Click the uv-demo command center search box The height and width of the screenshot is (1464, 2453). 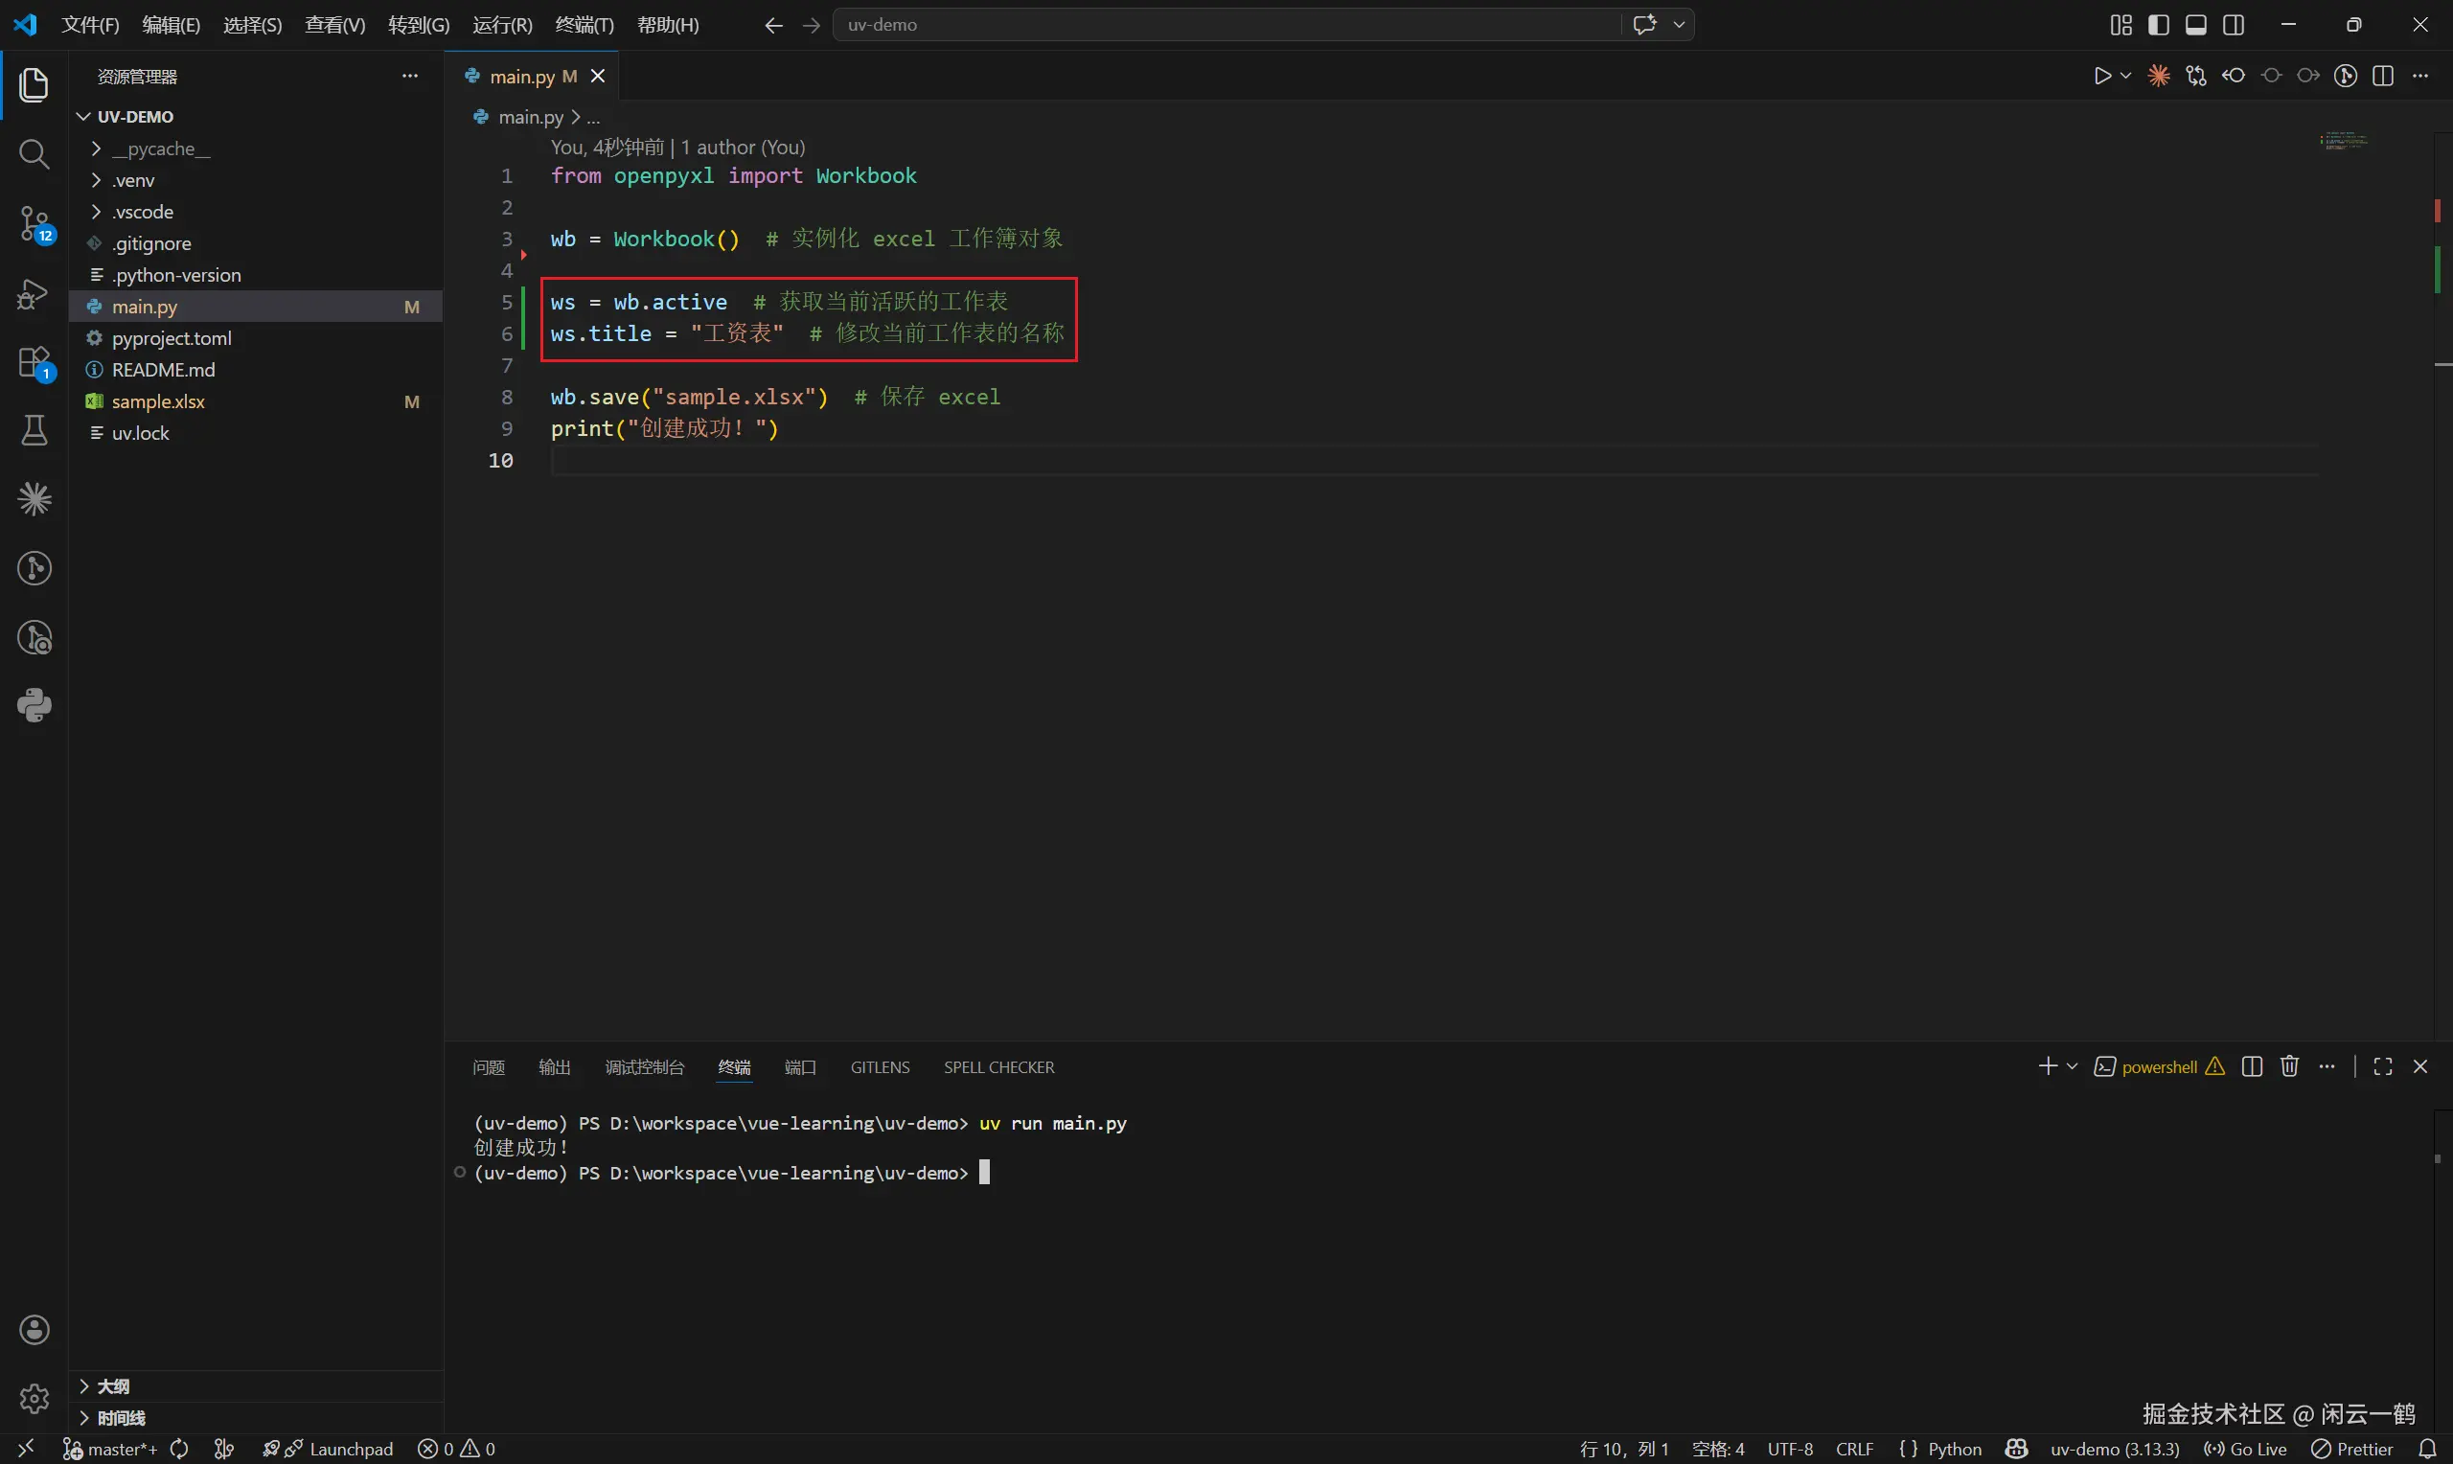(x=1223, y=25)
